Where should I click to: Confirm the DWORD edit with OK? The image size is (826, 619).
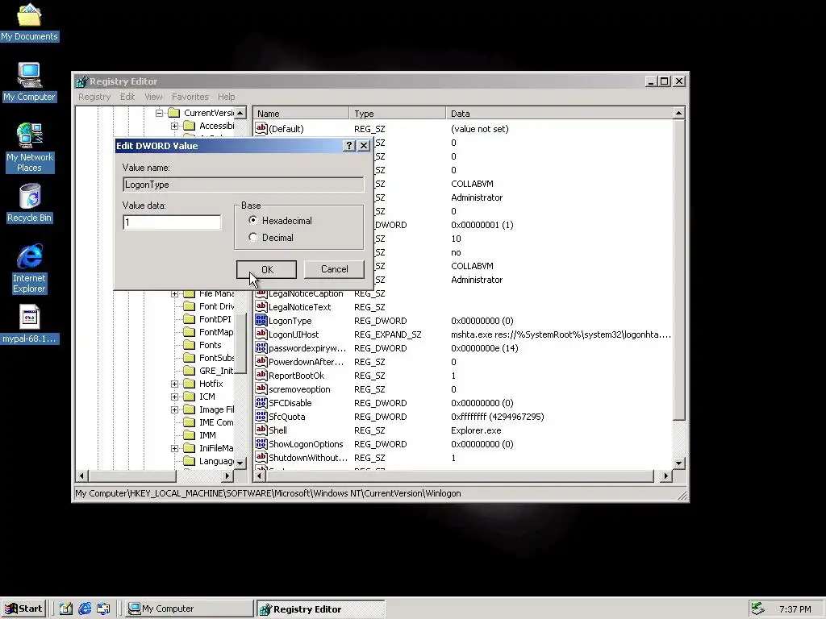266,269
